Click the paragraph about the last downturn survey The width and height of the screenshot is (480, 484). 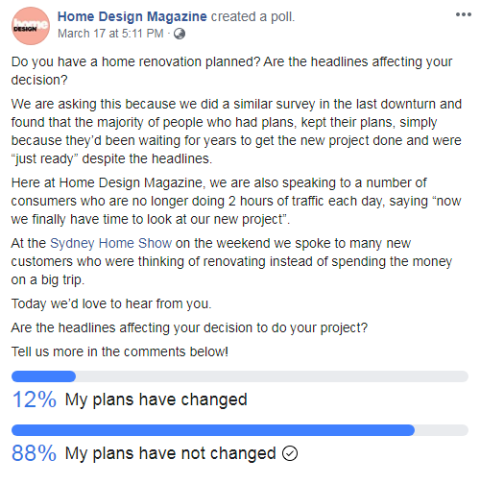236,132
